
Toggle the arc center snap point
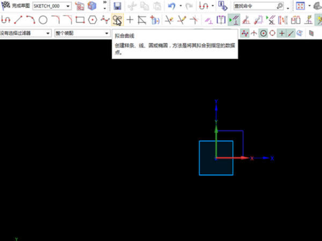click(264, 33)
